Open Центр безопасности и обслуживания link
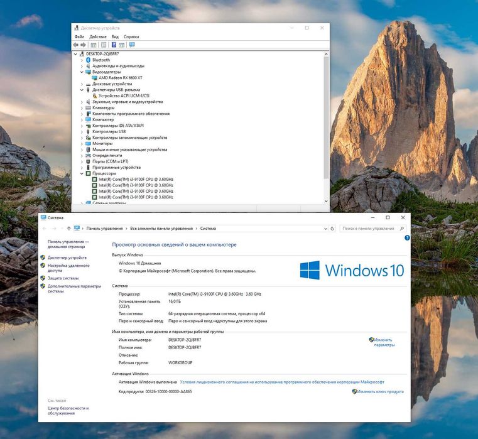Image resolution: width=478 pixels, height=439 pixels. click(x=68, y=410)
